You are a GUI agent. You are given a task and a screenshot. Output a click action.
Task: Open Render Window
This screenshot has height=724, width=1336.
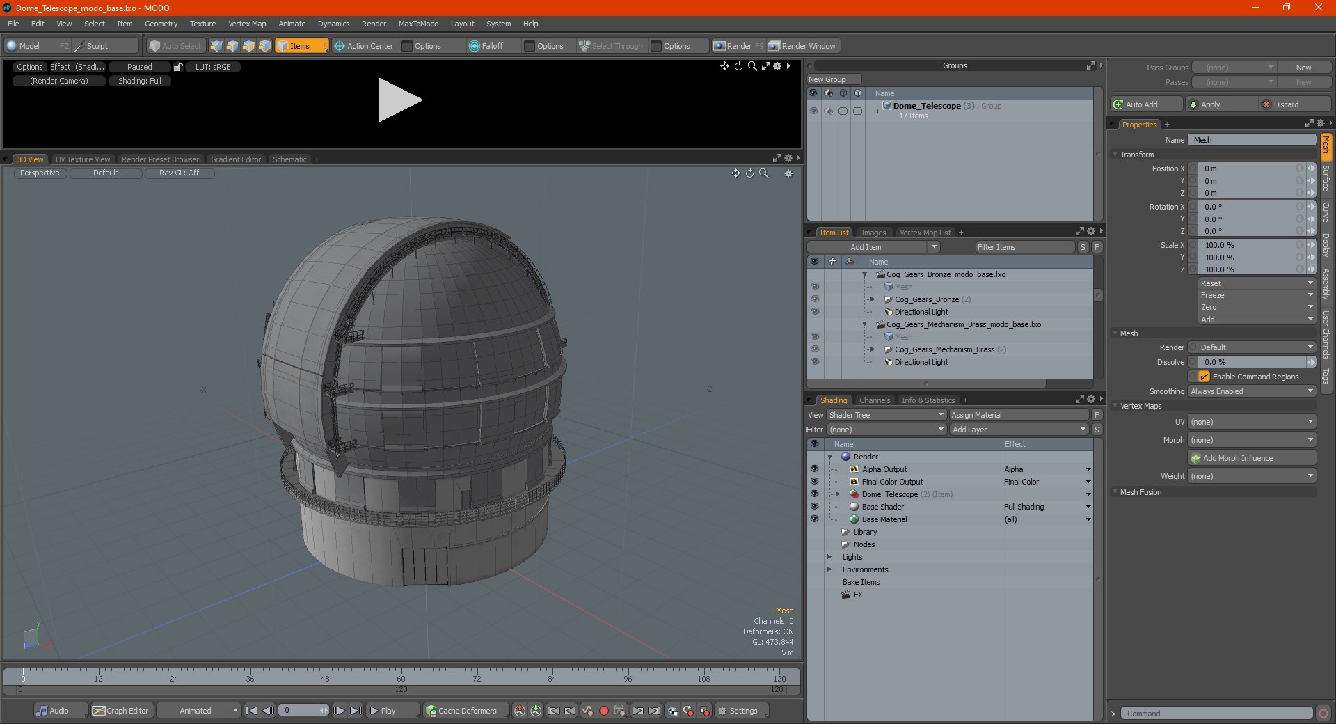click(802, 46)
